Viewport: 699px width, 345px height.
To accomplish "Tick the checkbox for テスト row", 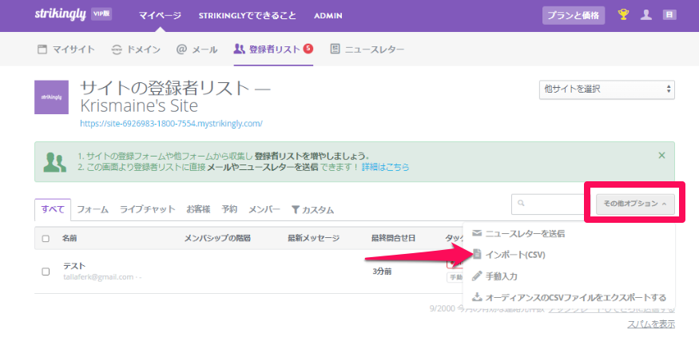I will pos(46,272).
